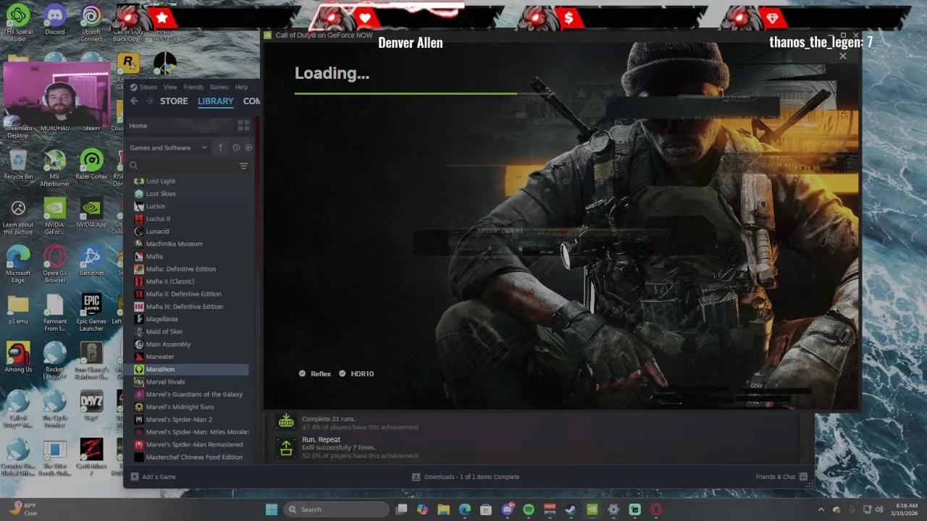Image resolution: width=927 pixels, height=521 pixels.
Task: Launch Opera GX Browser from desktop
Action: click(55, 264)
